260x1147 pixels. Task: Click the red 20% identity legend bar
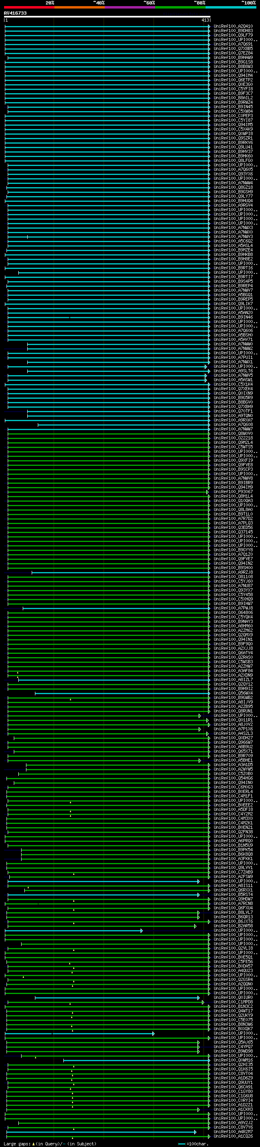[x=29, y=7]
